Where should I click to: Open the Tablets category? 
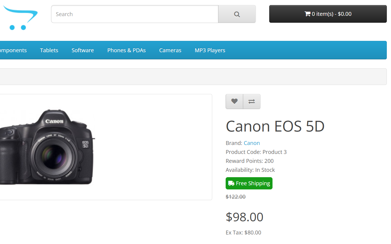49,50
